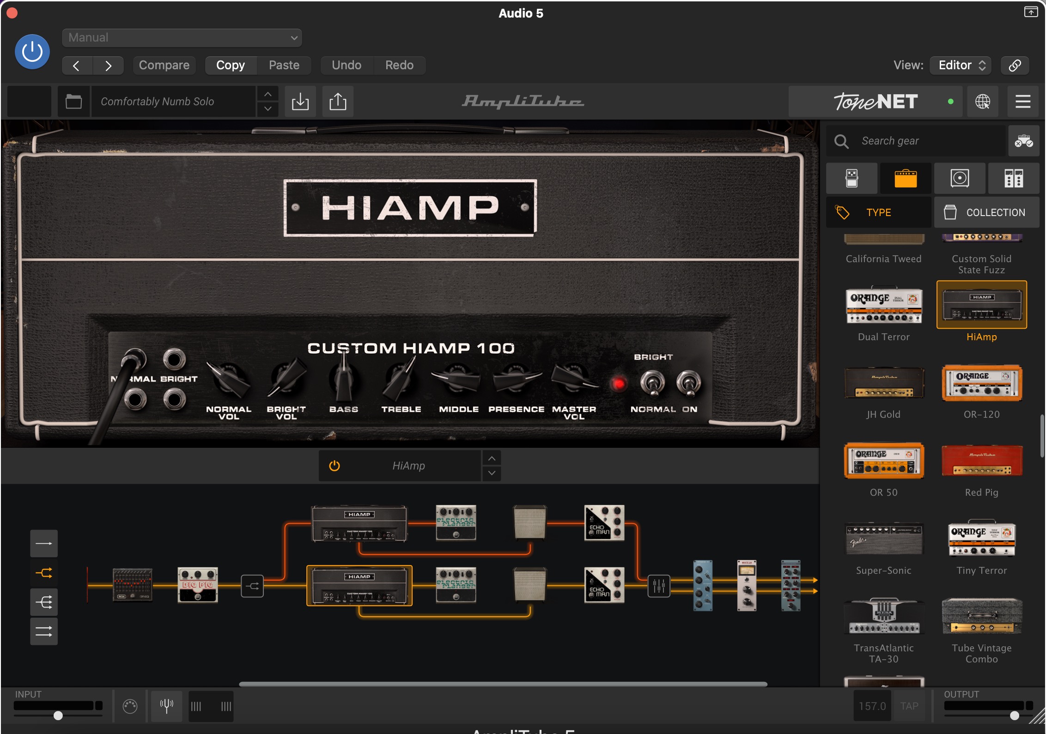Image resolution: width=1046 pixels, height=734 pixels.
Task: Step preset up with the arrow
Action: 268,94
